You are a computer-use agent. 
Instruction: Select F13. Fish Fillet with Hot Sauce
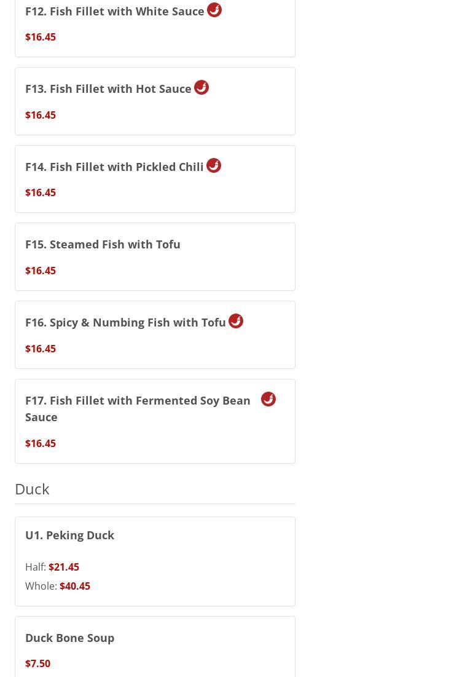click(x=155, y=101)
